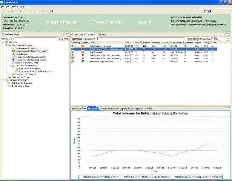Open the Forum tab
This screenshot has width=232, height=181.
pos(110,109)
